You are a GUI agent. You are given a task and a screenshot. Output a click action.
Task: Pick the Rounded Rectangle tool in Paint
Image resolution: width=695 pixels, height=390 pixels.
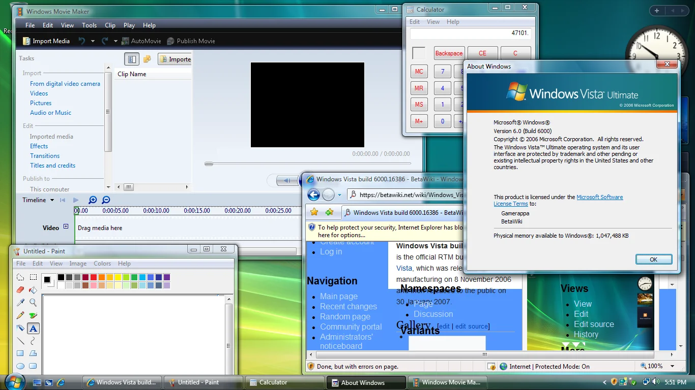[x=33, y=366]
